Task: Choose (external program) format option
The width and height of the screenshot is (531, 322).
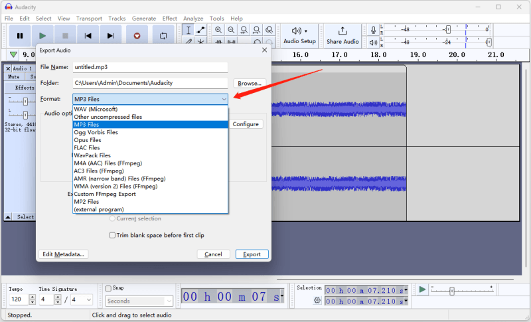Action: coord(151,209)
